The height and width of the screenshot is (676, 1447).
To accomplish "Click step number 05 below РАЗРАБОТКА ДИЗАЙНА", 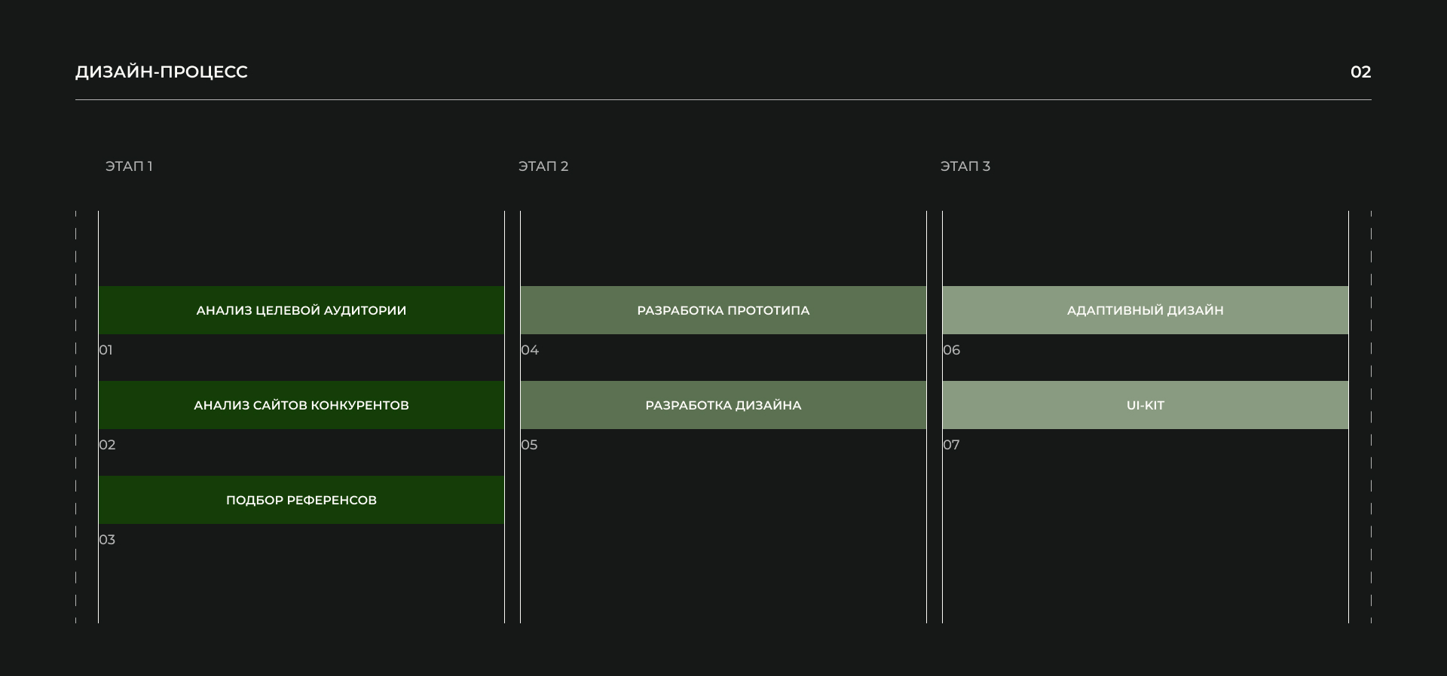I will tap(529, 445).
